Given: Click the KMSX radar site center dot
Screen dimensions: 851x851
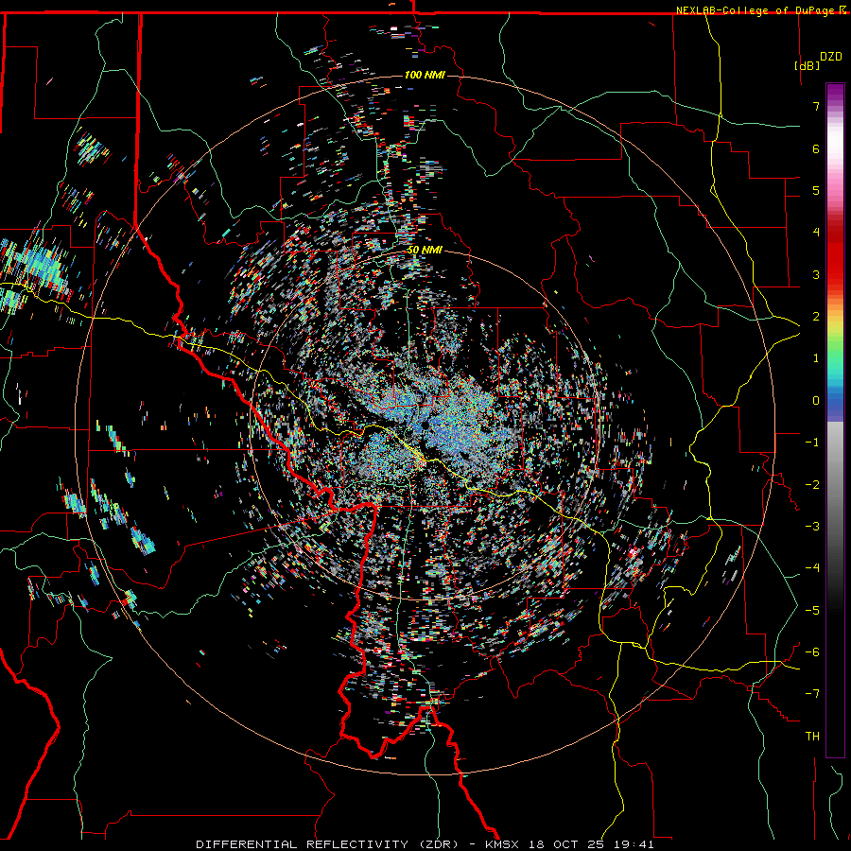Looking at the screenshot, I should [x=425, y=426].
